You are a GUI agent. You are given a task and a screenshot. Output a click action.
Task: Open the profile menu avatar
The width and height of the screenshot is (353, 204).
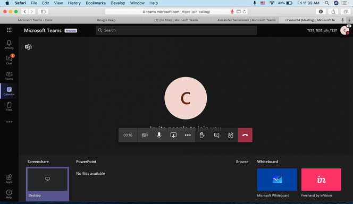(x=344, y=30)
